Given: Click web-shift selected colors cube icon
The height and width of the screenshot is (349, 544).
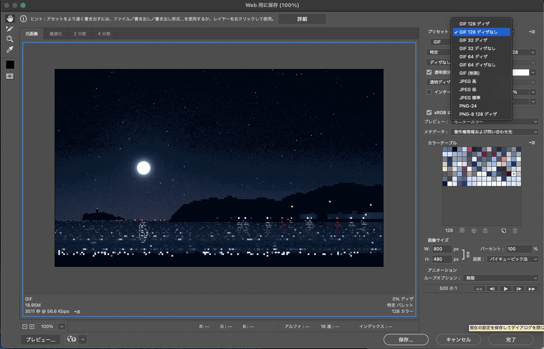Looking at the screenshot, I should click(x=474, y=231).
